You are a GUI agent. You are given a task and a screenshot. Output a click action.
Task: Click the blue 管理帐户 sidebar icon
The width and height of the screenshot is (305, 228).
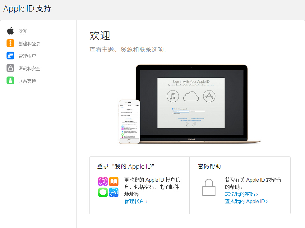pyautogui.click(x=10, y=56)
